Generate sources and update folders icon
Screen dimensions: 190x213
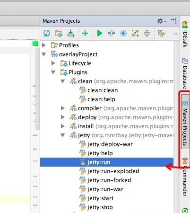click(59, 34)
